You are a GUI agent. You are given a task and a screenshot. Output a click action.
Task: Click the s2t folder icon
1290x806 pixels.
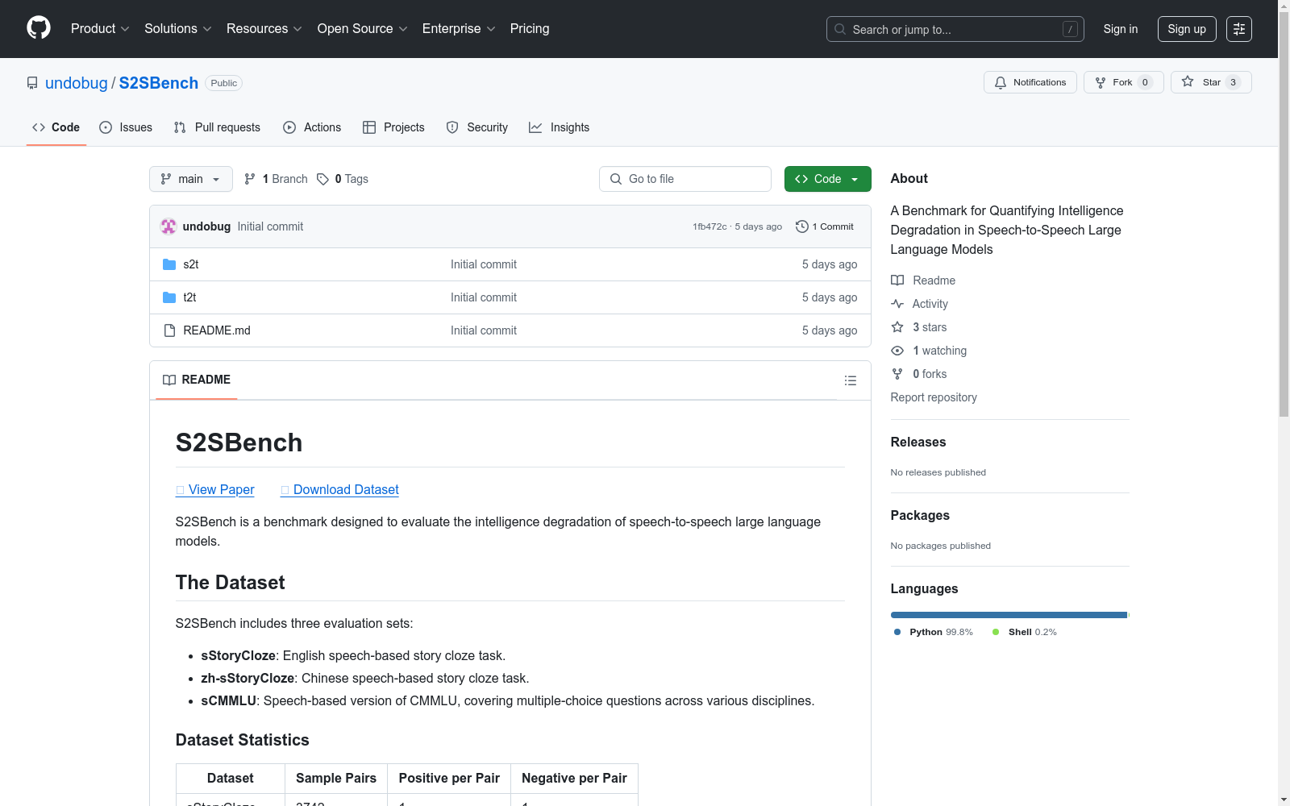(x=169, y=264)
